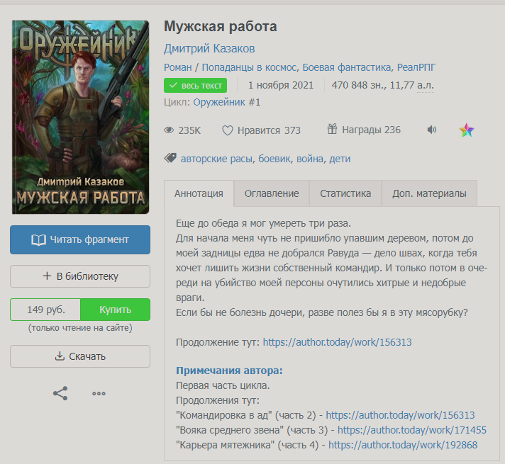This screenshot has height=464, width=505.
Task: Open the gift icon for awards
Action: tap(332, 130)
